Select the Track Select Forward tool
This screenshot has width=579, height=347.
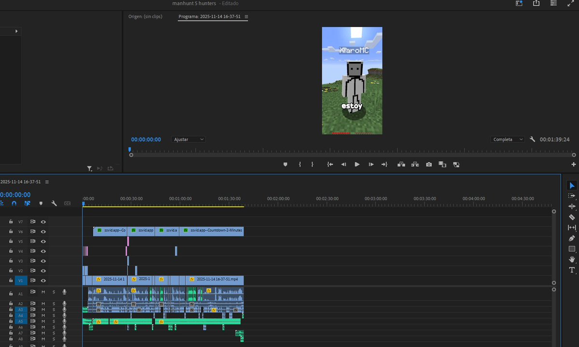[x=572, y=196]
